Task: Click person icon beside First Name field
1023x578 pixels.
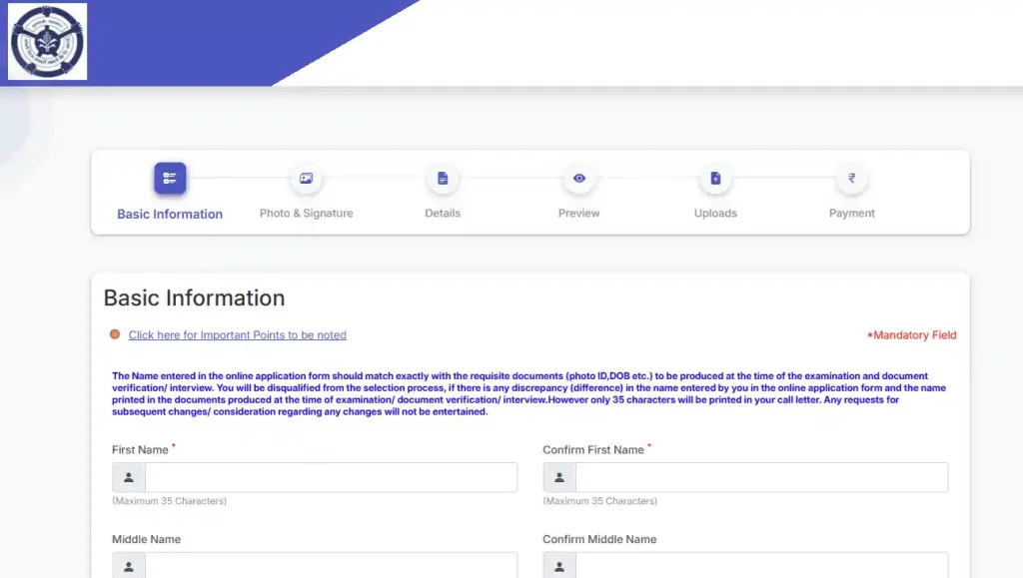Action: coord(129,477)
